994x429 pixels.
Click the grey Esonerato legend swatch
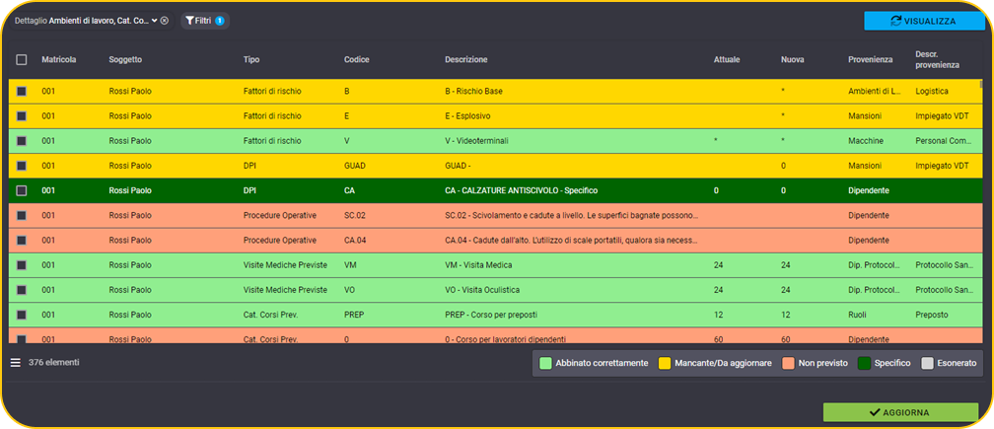click(x=927, y=363)
